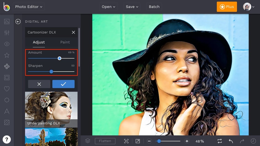Click the fit to screen icon
This screenshot has height=146, width=260.
coord(126,141)
